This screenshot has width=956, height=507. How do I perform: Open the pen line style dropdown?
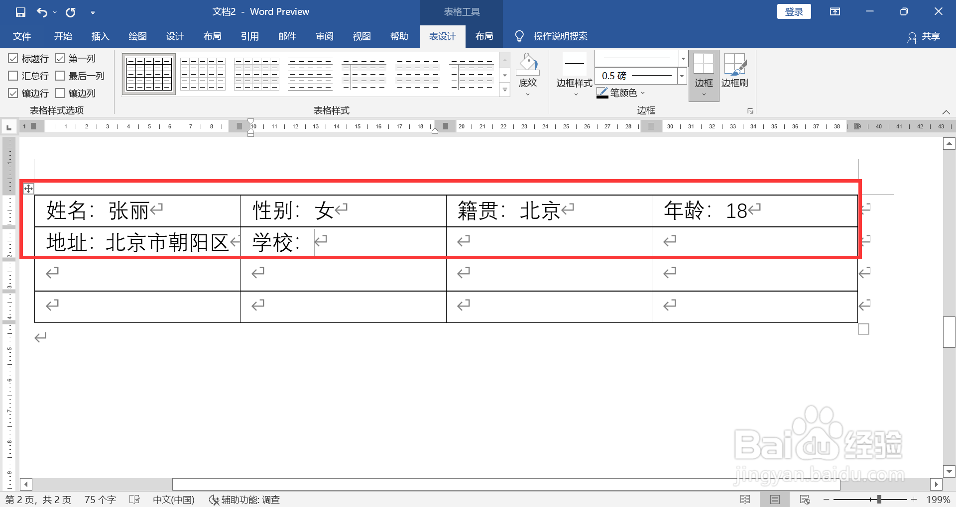(x=683, y=59)
